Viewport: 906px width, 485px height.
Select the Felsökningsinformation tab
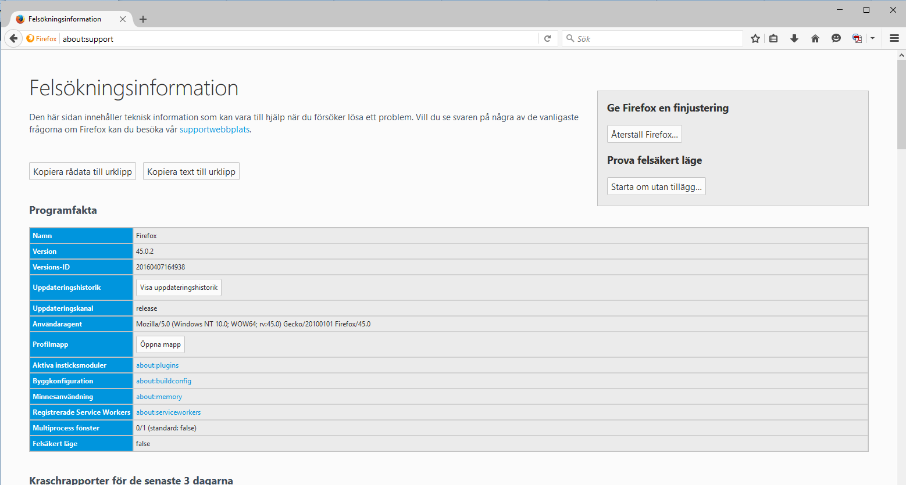[x=71, y=19]
